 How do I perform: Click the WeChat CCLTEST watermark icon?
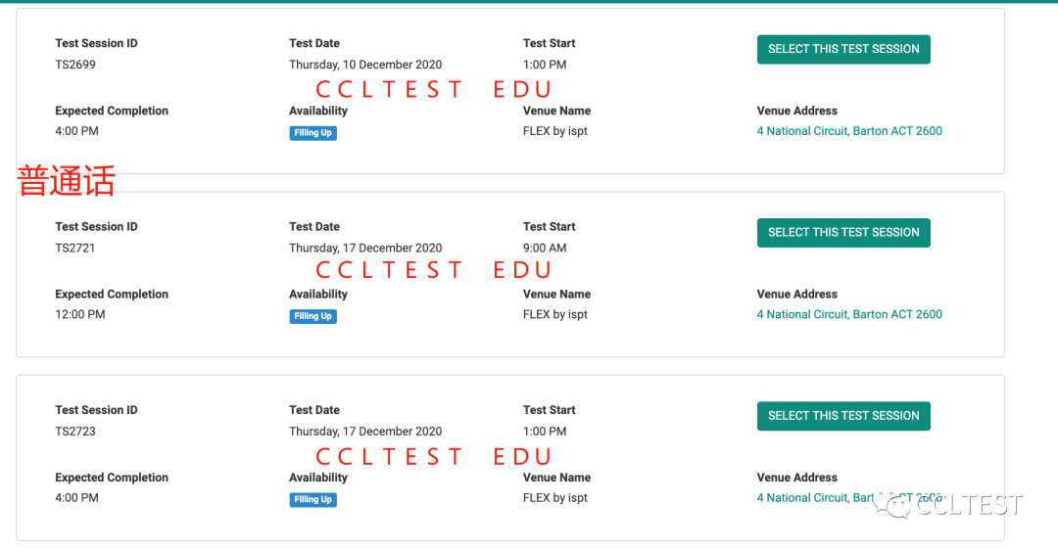pyautogui.click(x=892, y=504)
